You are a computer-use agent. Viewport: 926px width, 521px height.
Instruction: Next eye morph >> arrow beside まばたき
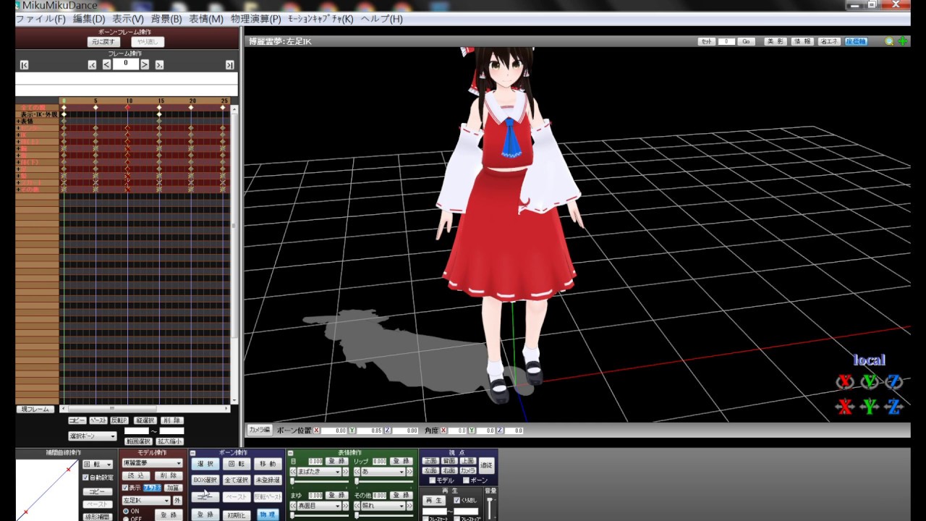[x=346, y=472]
